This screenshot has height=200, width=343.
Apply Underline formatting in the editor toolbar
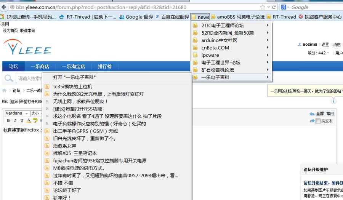(22, 121)
